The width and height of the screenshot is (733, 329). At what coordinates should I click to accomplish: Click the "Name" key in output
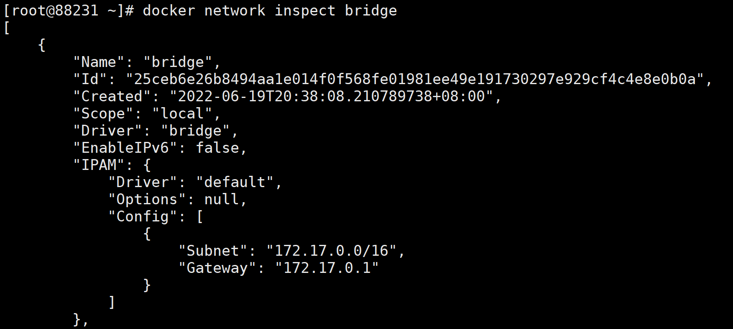pos(99,62)
